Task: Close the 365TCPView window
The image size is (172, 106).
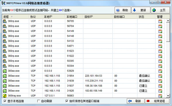Action: pyautogui.click(x=165, y=2)
